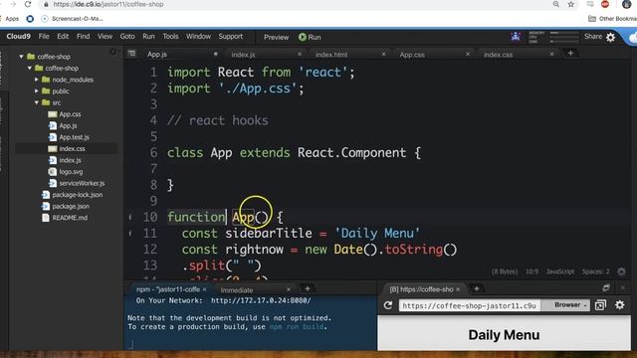Open the Run menu
The height and width of the screenshot is (358, 637).
[148, 36]
